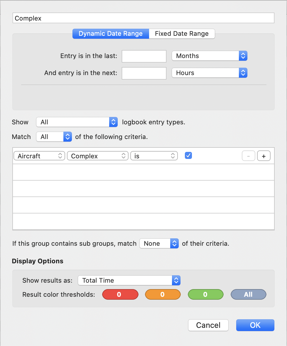Click the green color threshold swatch

pos(205,294)
